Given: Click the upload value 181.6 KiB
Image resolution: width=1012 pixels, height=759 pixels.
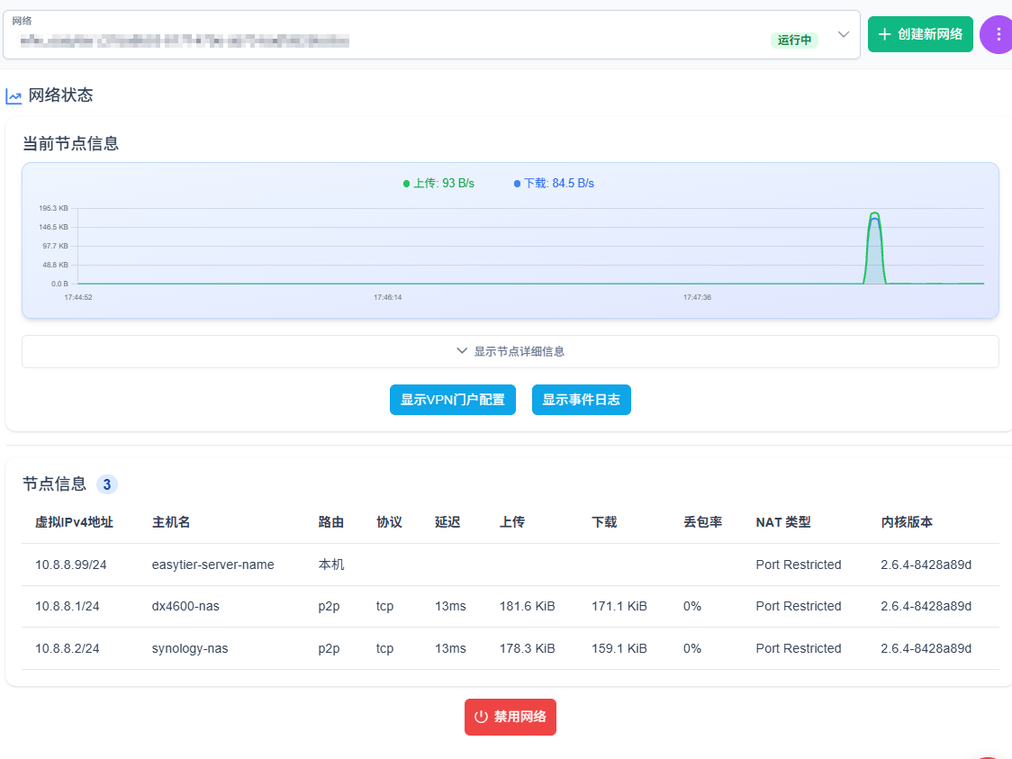Looking at the screenshot, I should (x=528, y=606).
